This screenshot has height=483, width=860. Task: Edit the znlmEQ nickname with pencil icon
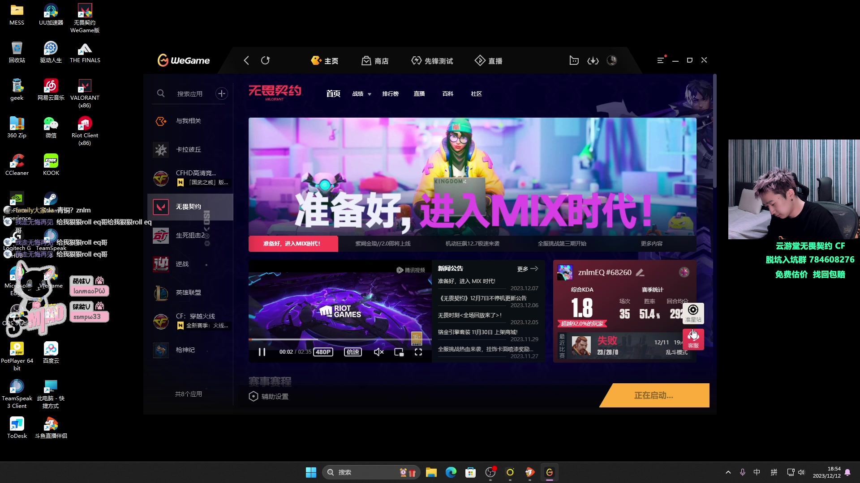[x=640, y=272]
